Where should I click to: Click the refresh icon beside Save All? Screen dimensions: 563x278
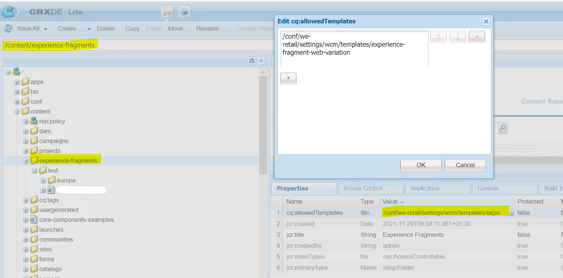tap(8, 28)
